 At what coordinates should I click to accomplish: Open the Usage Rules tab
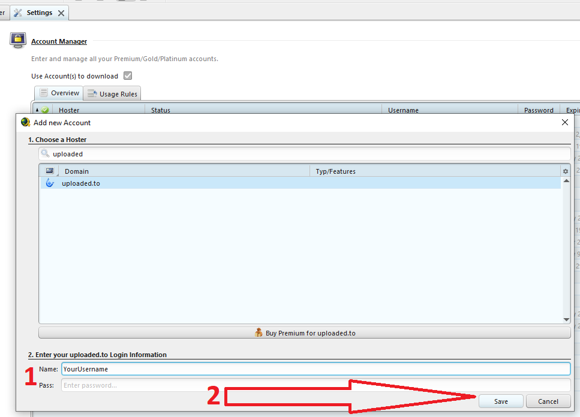coord(112,94)
